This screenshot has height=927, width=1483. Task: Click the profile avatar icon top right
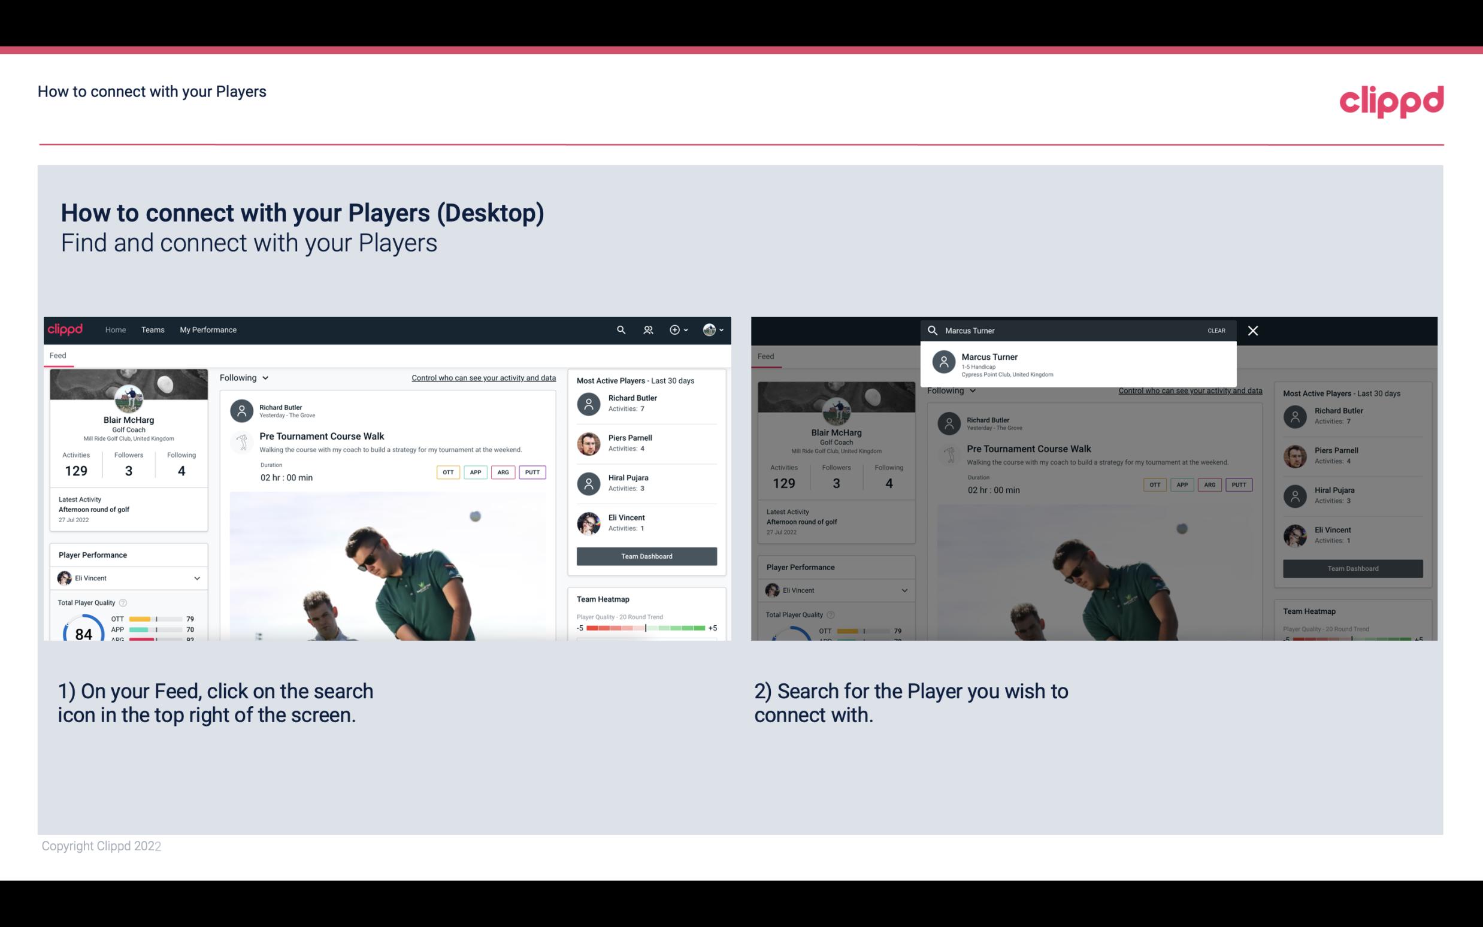point(709,329)
